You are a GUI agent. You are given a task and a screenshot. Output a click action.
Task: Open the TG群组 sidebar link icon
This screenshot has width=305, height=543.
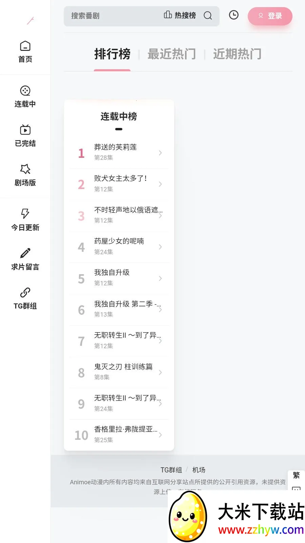point(25,293)
